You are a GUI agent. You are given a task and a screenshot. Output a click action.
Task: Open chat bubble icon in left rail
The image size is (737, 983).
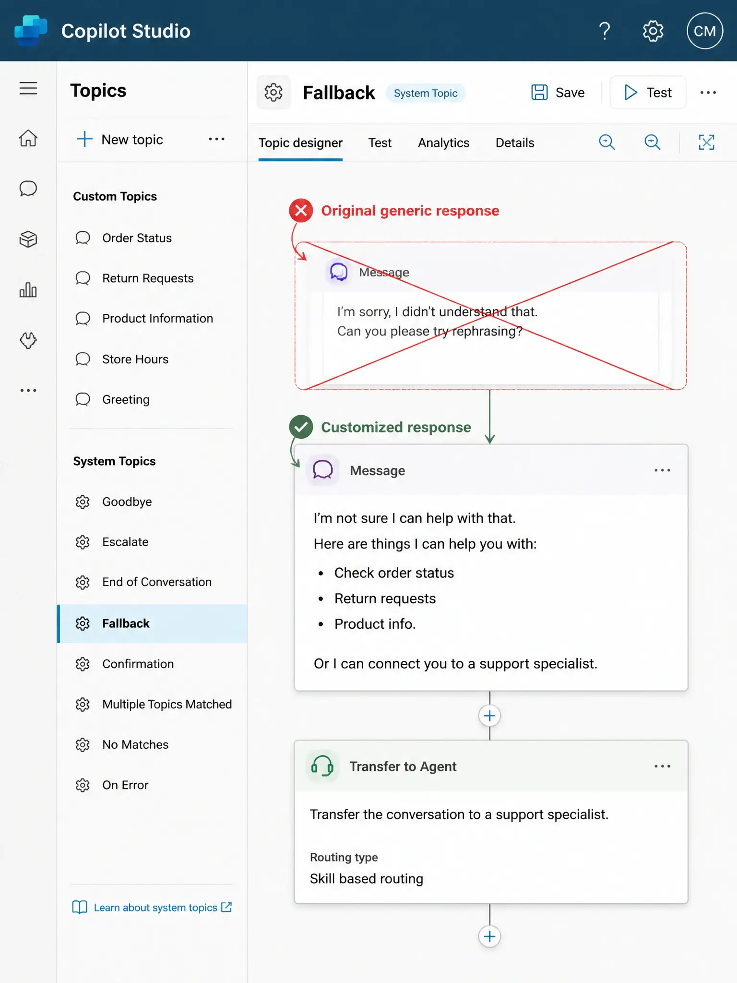28,189
